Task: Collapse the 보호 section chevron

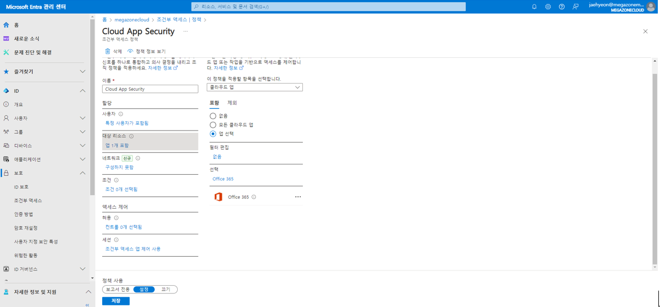Action: (x=83, y=173)
